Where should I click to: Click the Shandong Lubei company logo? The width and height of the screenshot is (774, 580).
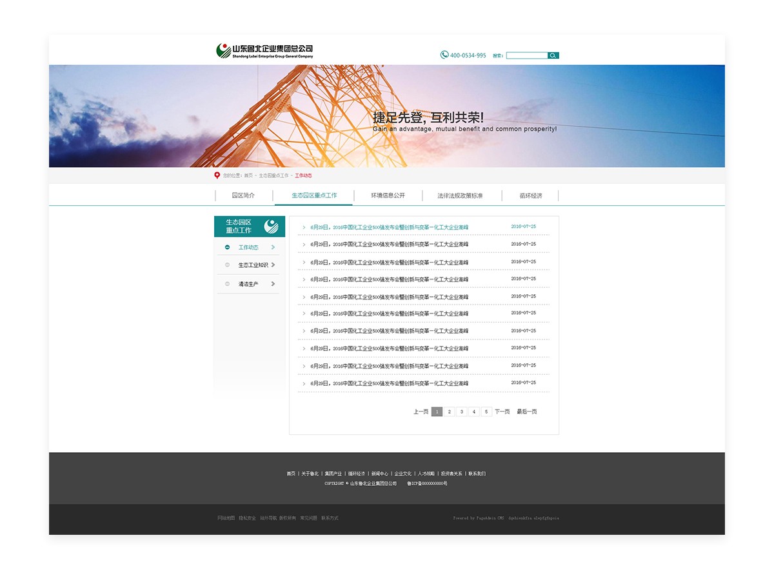pos(264,51)
